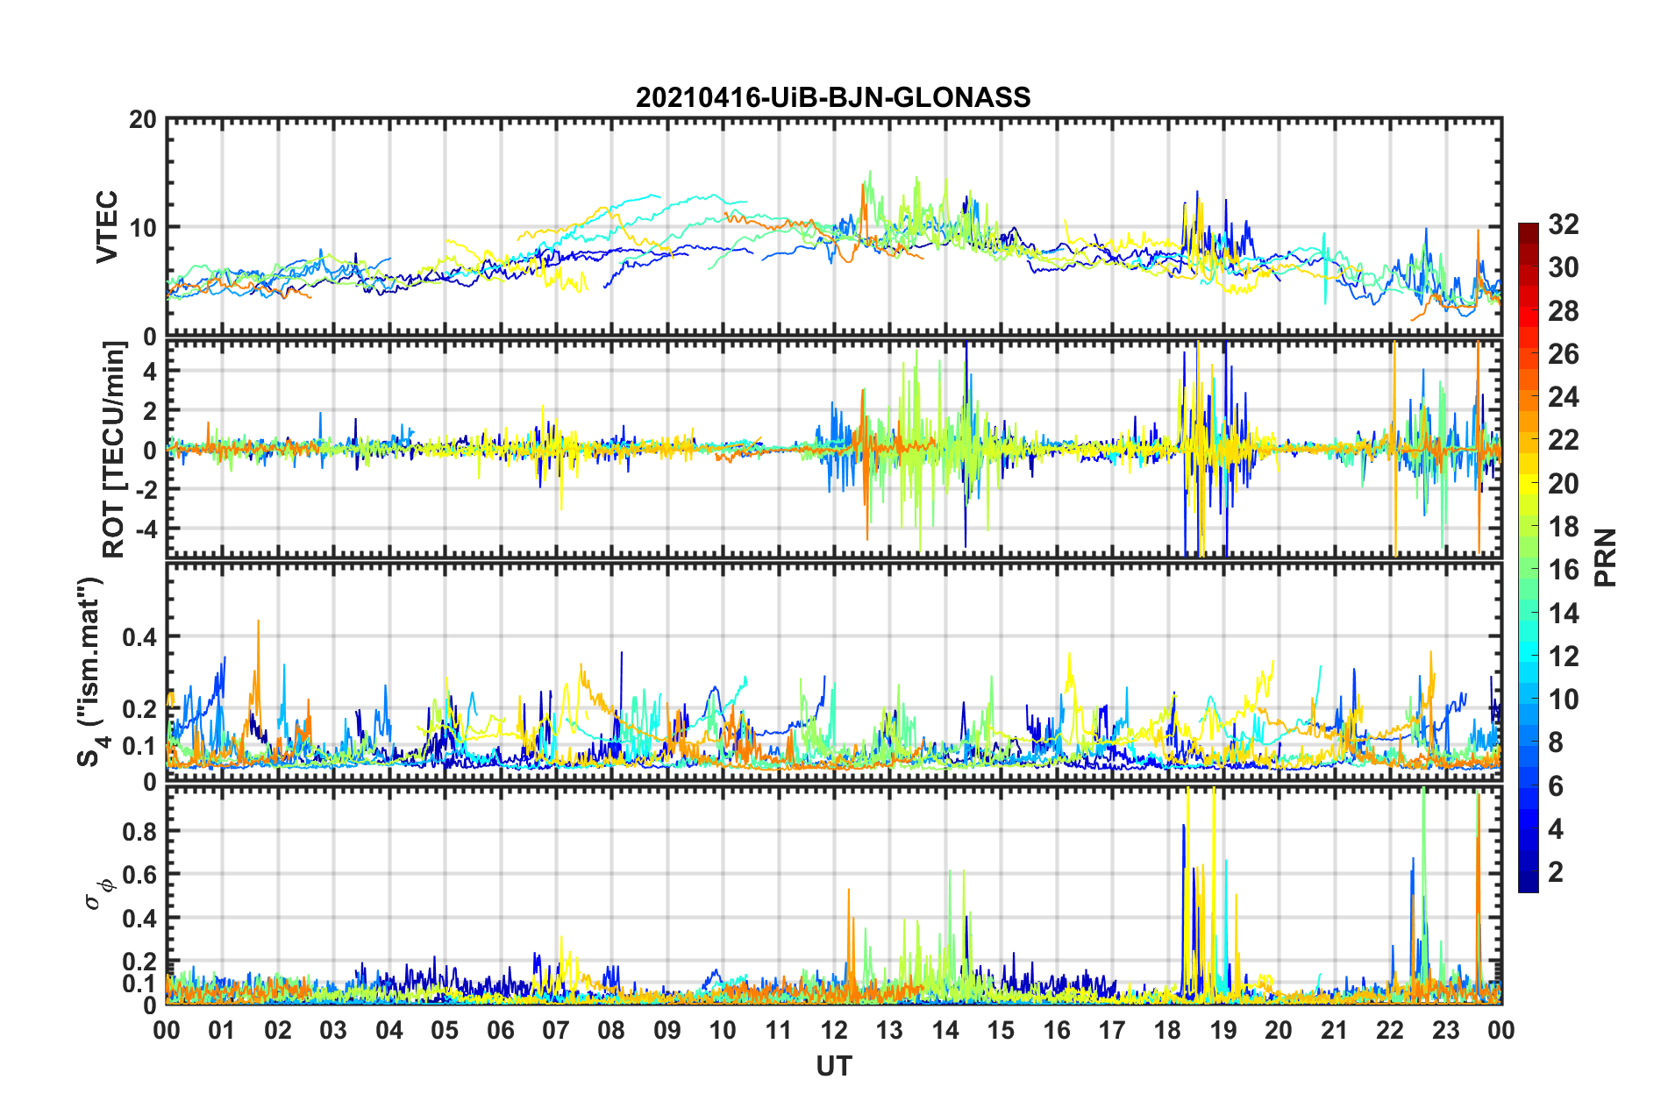Click colorbar tick label 8
1668x1115 pixels.
[1556, 742]
